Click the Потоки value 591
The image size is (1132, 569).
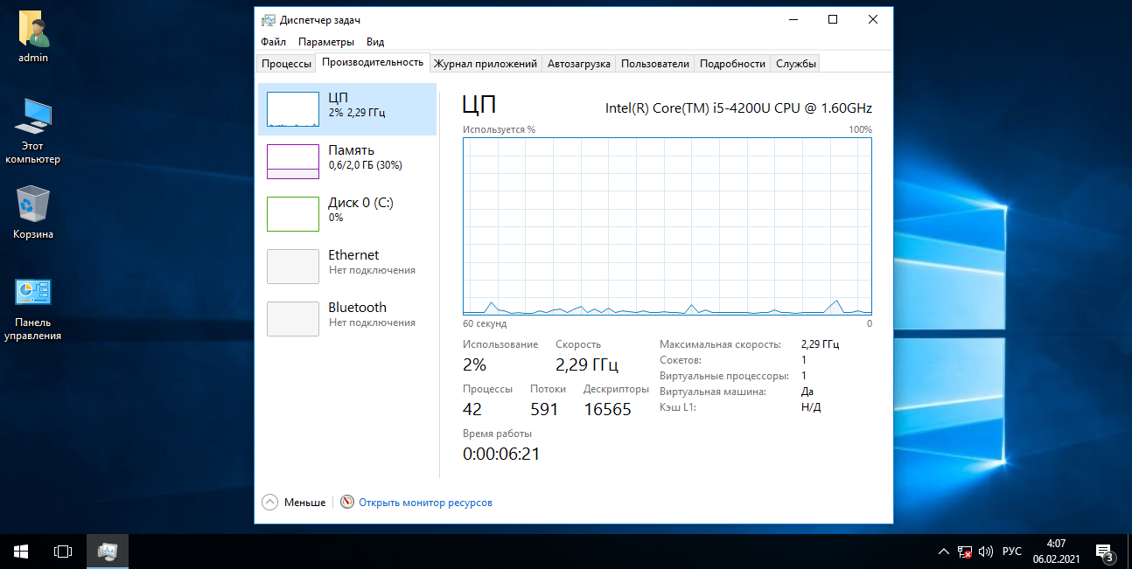click(x=544, y=409)
